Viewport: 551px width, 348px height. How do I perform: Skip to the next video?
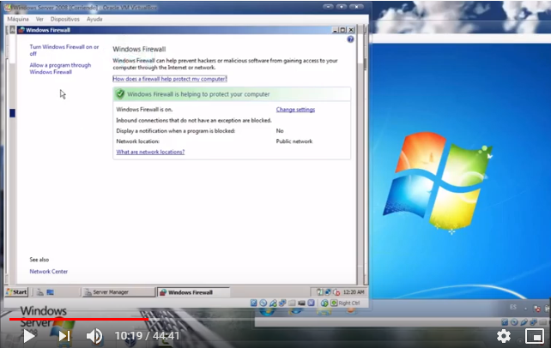[x=64, y=336]
